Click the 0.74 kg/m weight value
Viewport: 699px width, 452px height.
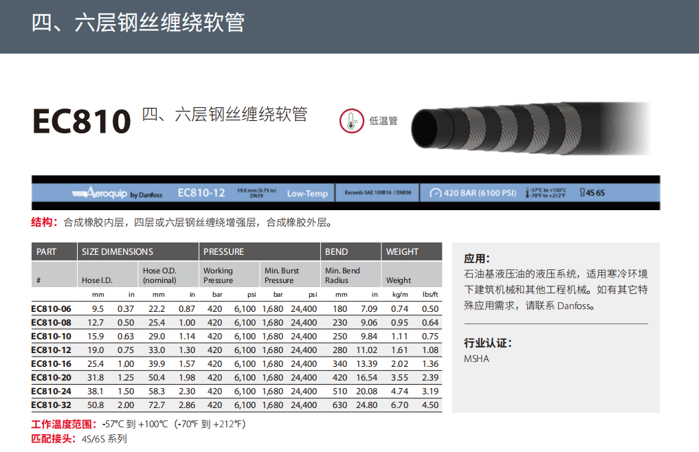[399, 308]
